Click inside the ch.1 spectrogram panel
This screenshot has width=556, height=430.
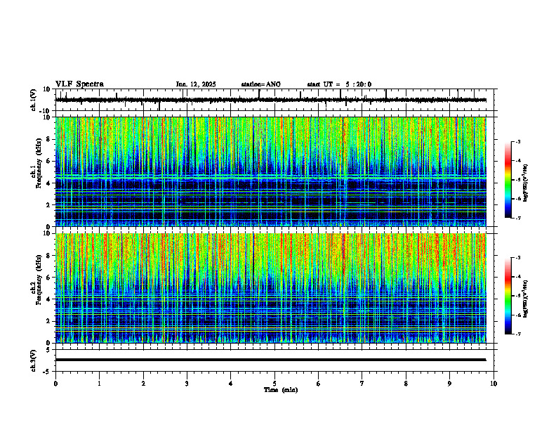coord(270,171)
